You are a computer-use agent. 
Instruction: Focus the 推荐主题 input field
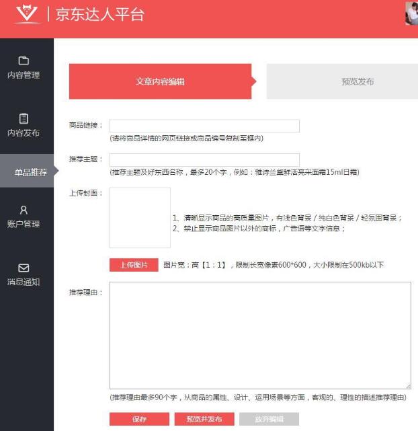pyautogui.click(x=204, y=160)
